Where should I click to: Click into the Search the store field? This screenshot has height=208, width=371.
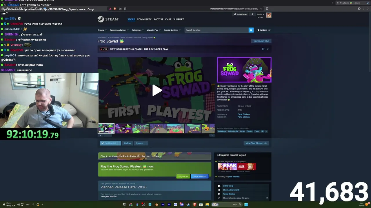click(217, 30)
